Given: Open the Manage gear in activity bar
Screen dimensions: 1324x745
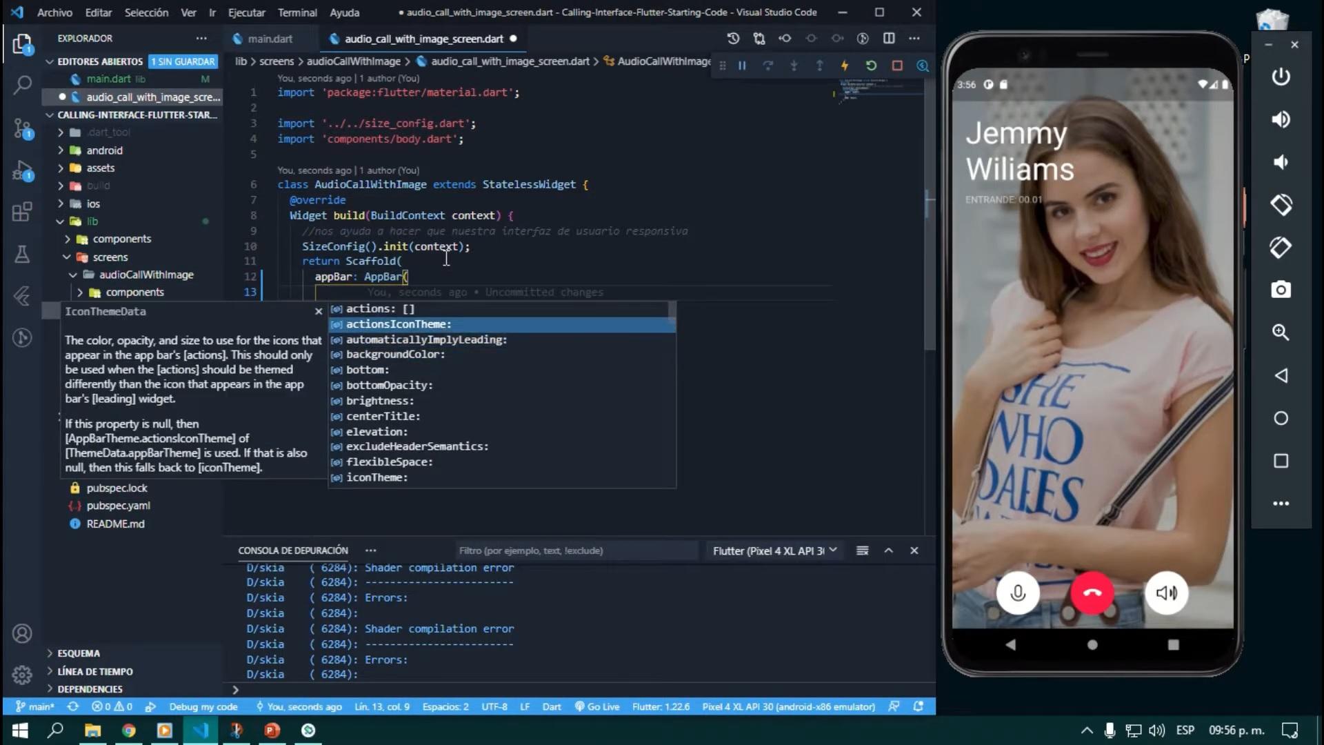Looking at the screenshot, I should coord(22,674).
